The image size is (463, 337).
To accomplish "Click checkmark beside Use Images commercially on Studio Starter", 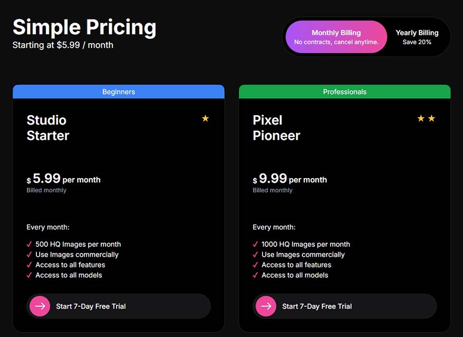I will coord(29,255).
